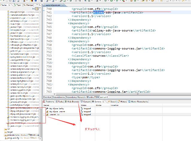Open the Maven Repositories view tab
191x141 pixels.
click(140, 101)
